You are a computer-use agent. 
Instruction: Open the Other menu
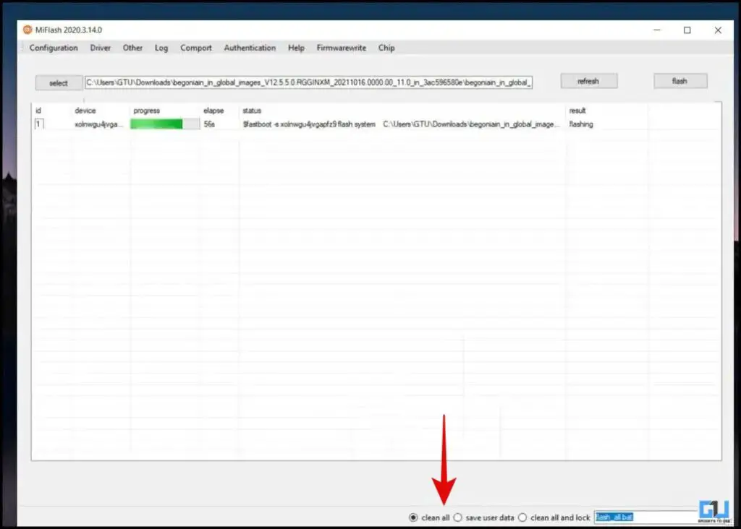point(132,48)
